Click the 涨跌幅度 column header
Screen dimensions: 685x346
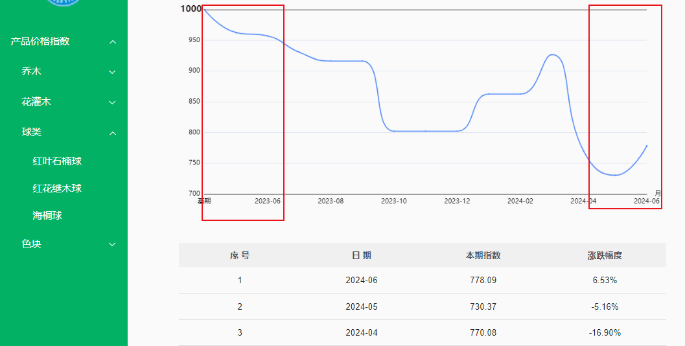coord(605,255)
